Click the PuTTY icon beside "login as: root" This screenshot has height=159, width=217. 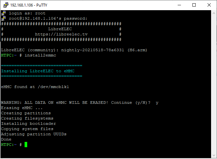(4, 13)
